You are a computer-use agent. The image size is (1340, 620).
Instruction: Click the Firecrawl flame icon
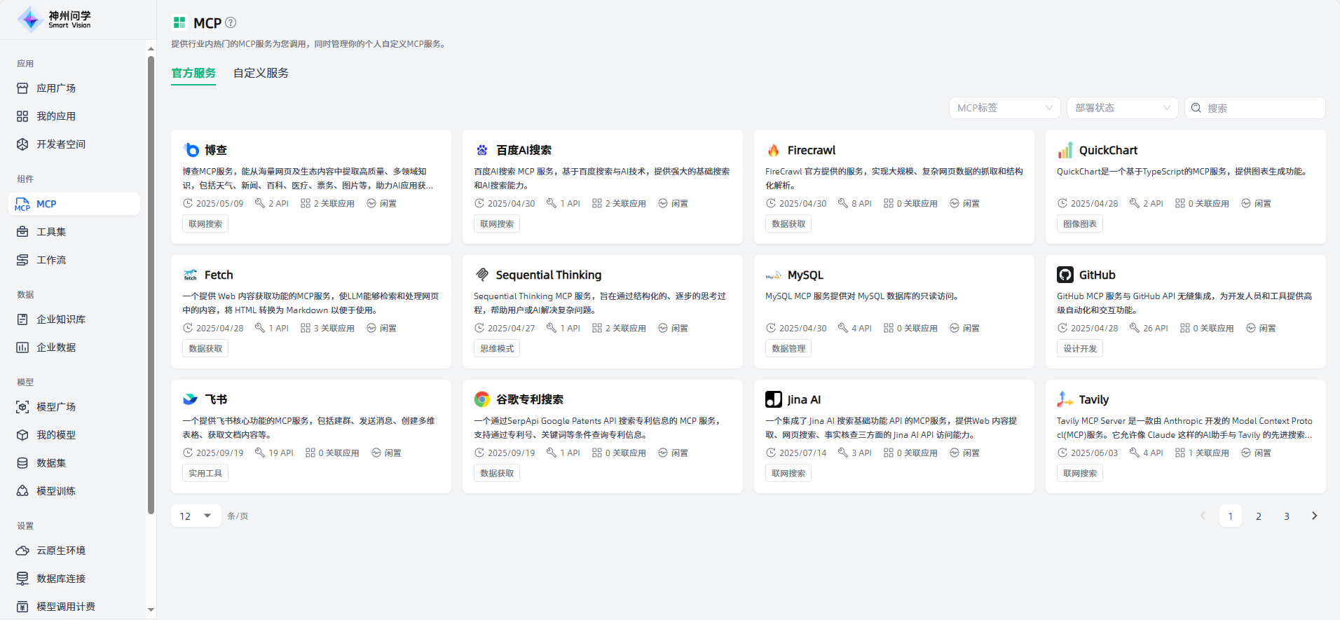[773, 150]
